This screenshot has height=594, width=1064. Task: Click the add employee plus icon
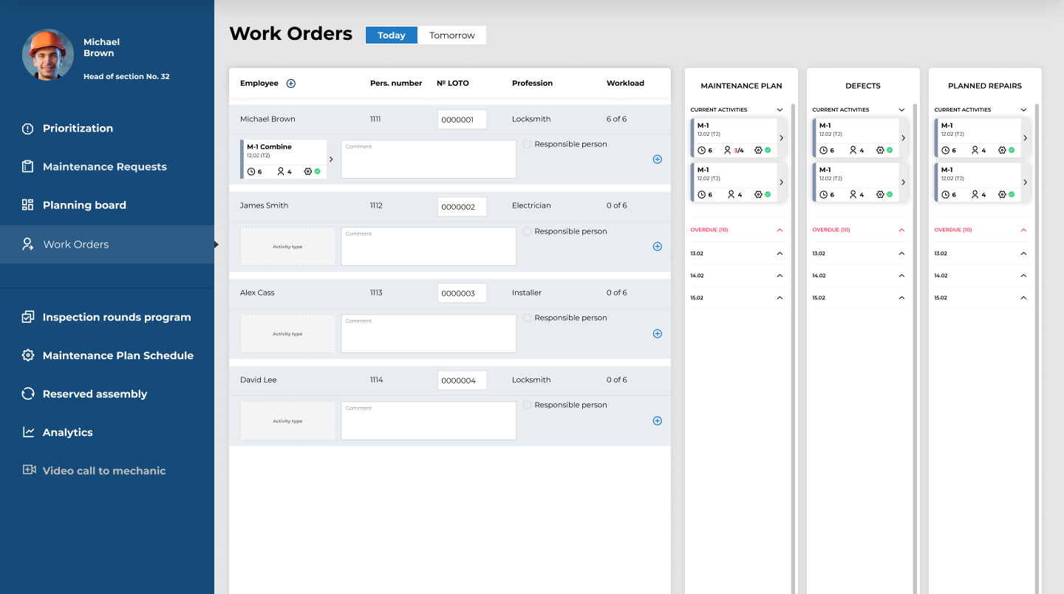click(x=290, y=83)
